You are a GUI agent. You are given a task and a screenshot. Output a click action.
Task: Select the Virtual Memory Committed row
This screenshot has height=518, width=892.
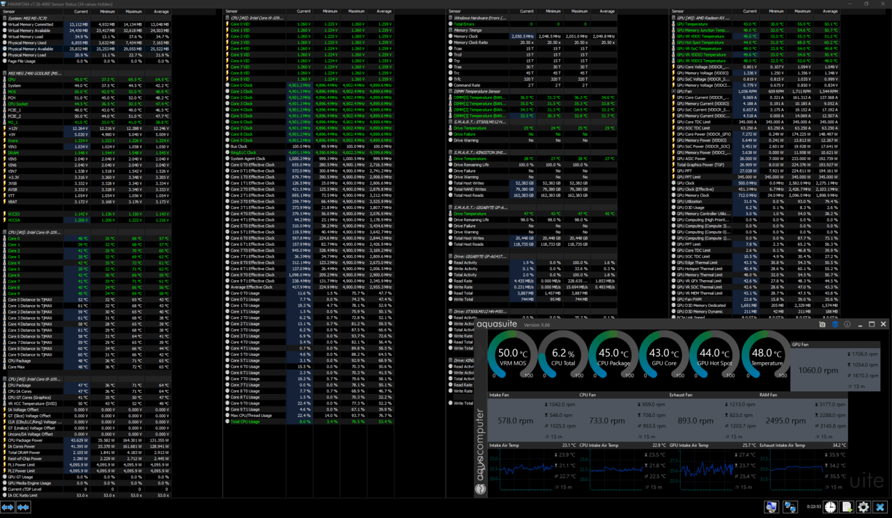35,24
